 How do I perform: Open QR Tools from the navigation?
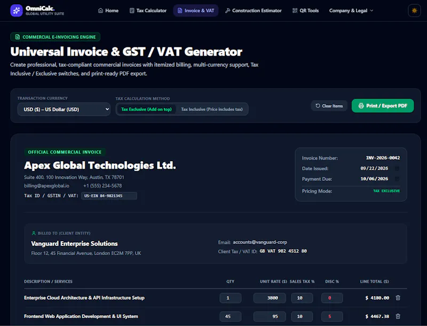point(305,11)
